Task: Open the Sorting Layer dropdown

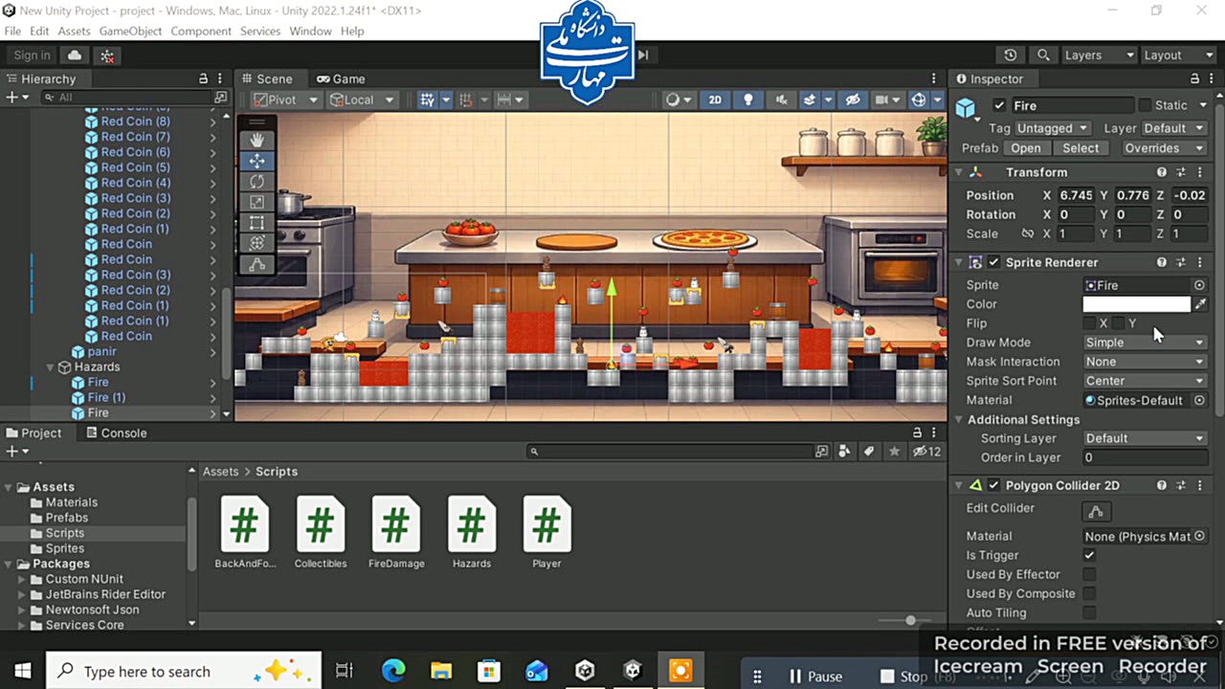Action: point(1145,438)
